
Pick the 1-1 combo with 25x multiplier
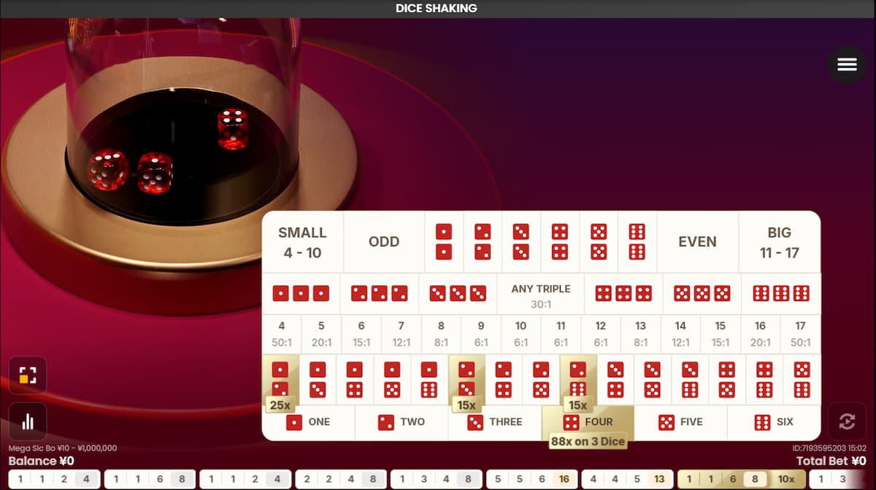280,379
